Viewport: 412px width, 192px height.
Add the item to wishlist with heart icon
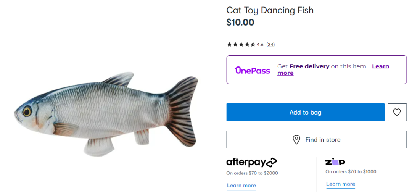pos(397,112)
